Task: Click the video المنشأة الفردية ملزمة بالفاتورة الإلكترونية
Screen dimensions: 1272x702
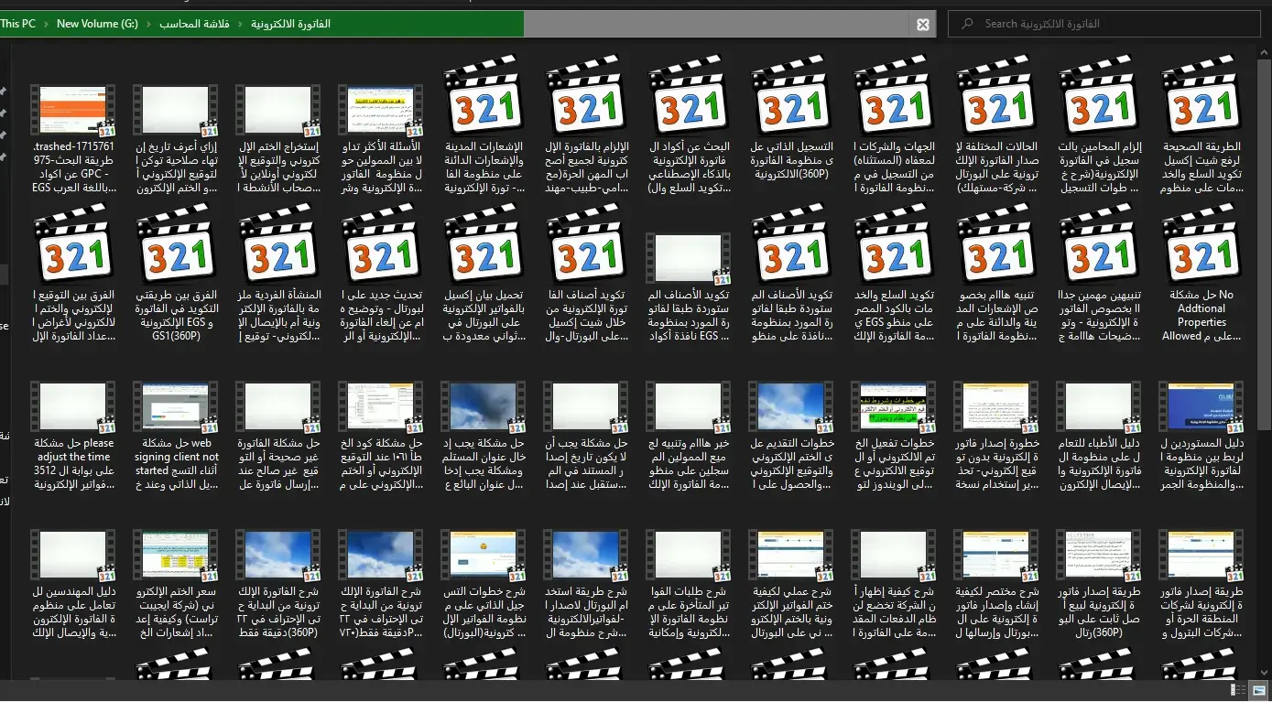Action: pos(279,274)
